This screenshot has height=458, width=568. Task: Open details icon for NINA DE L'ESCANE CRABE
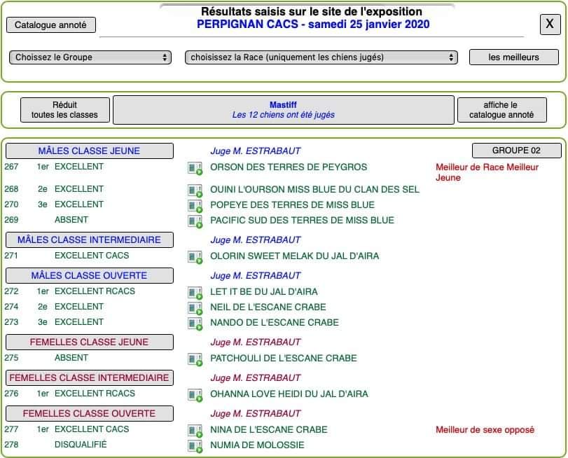(x=195, y=431)
